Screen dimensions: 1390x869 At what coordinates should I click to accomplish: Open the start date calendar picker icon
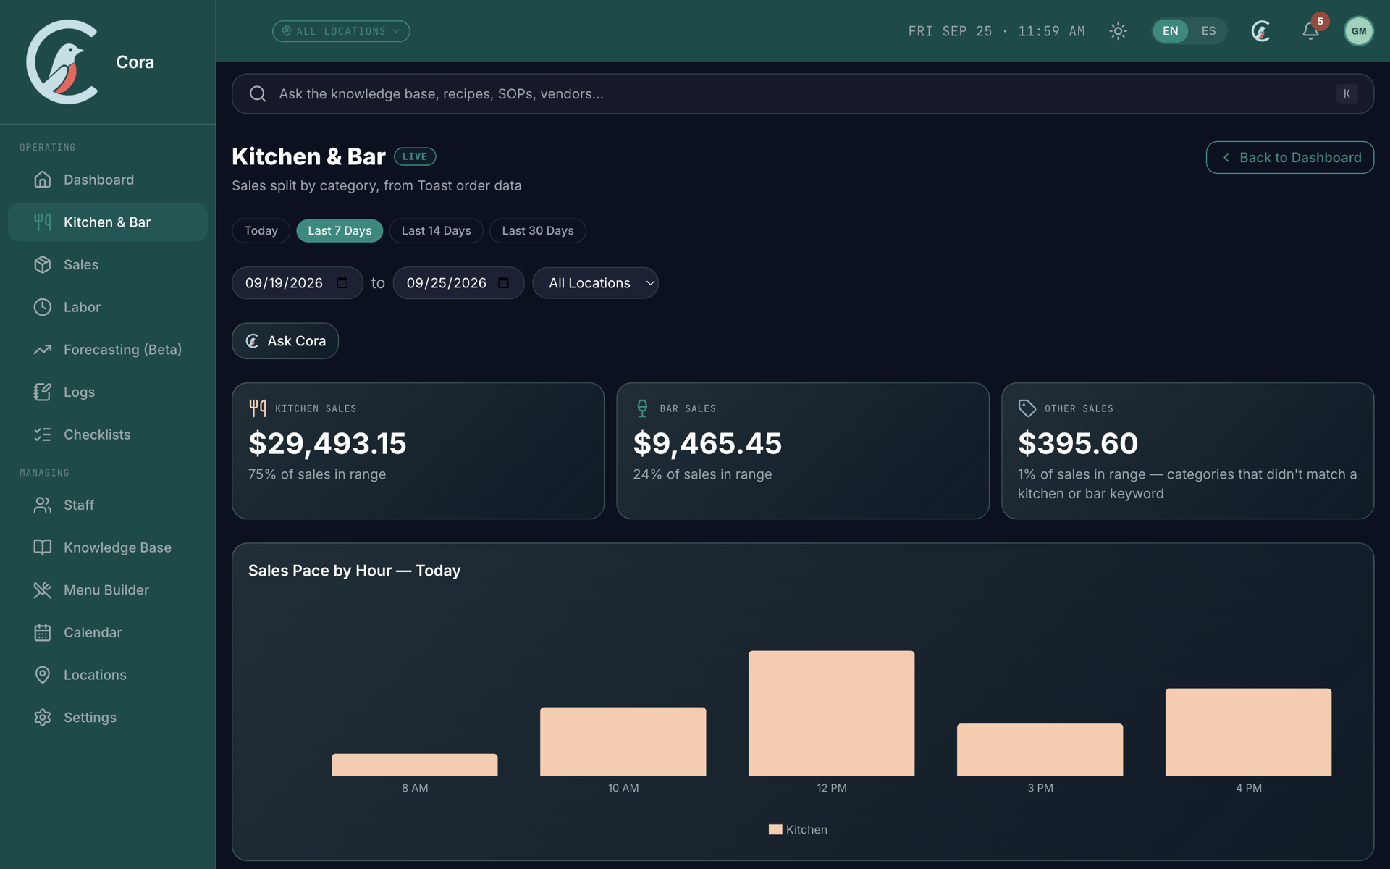tap(342, 283)
